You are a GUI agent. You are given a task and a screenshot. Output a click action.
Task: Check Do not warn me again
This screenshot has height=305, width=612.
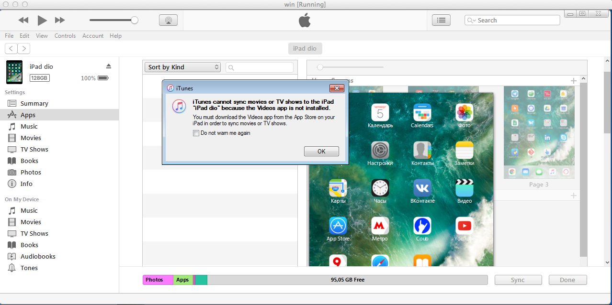pyautogui.click(x=196, y=133)
